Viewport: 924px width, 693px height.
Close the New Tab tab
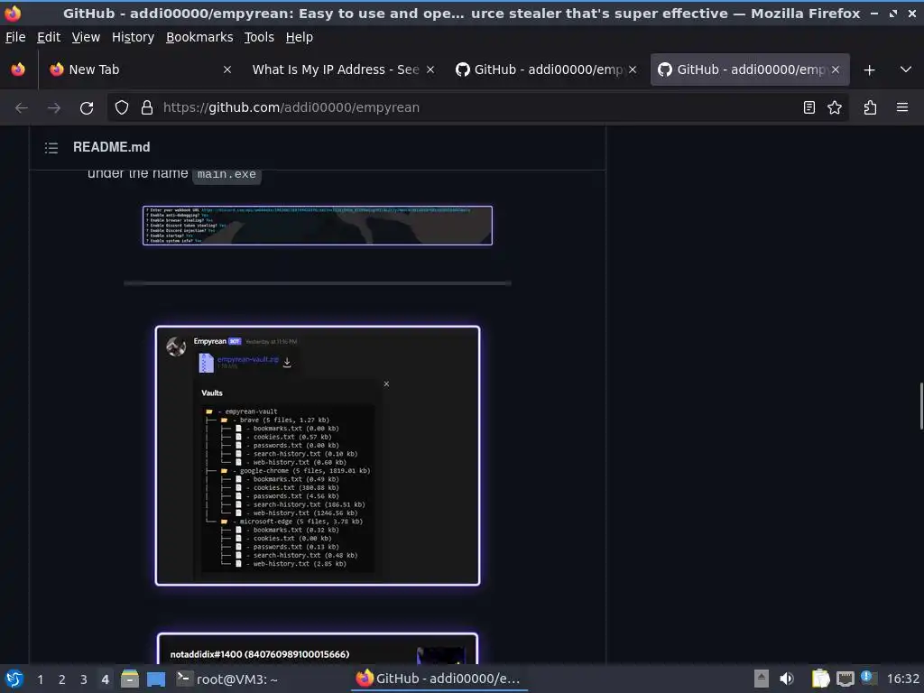[226, 69]
